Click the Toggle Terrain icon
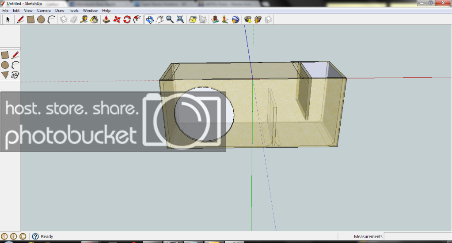This screenshot has height=243, width=452. pyautogui.click(x=203, y=19)
